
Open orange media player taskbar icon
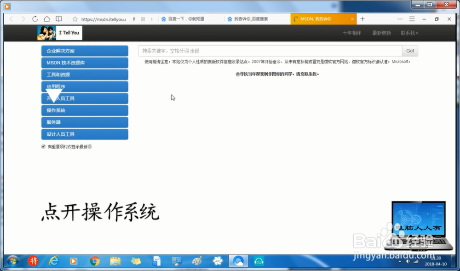pos(74,261)
